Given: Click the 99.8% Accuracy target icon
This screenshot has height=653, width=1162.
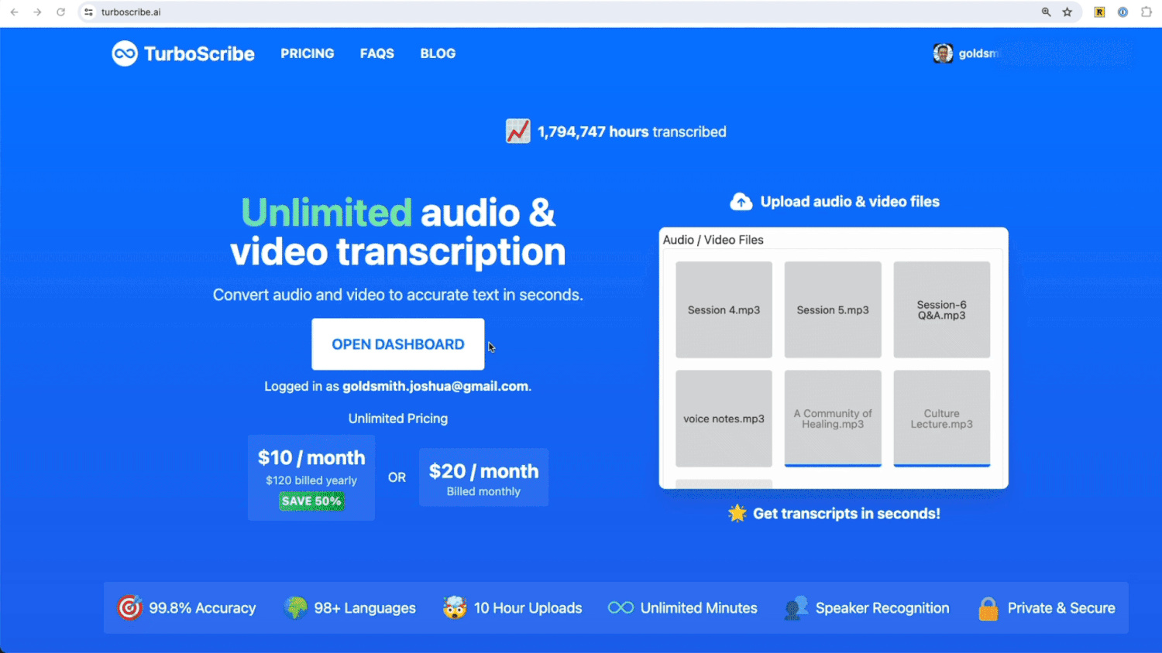Looking at the screenshot, I should coord(129,607).
